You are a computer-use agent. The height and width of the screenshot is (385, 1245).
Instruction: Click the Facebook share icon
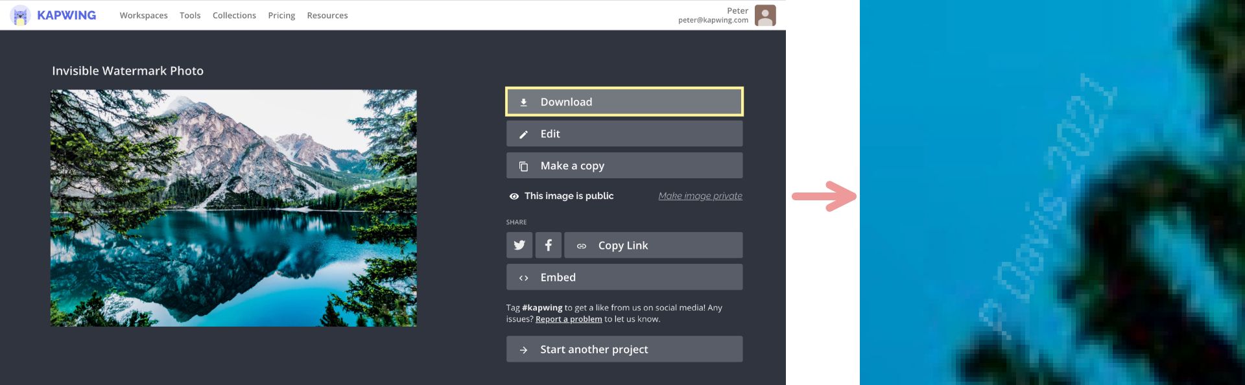tap(549, 245)
